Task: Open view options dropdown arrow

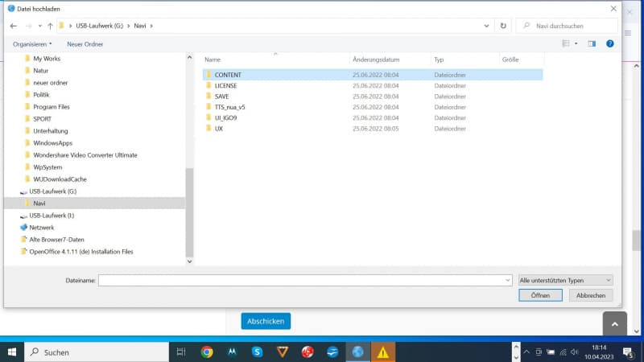Action: pyautogui.click(x=576, y=43)
